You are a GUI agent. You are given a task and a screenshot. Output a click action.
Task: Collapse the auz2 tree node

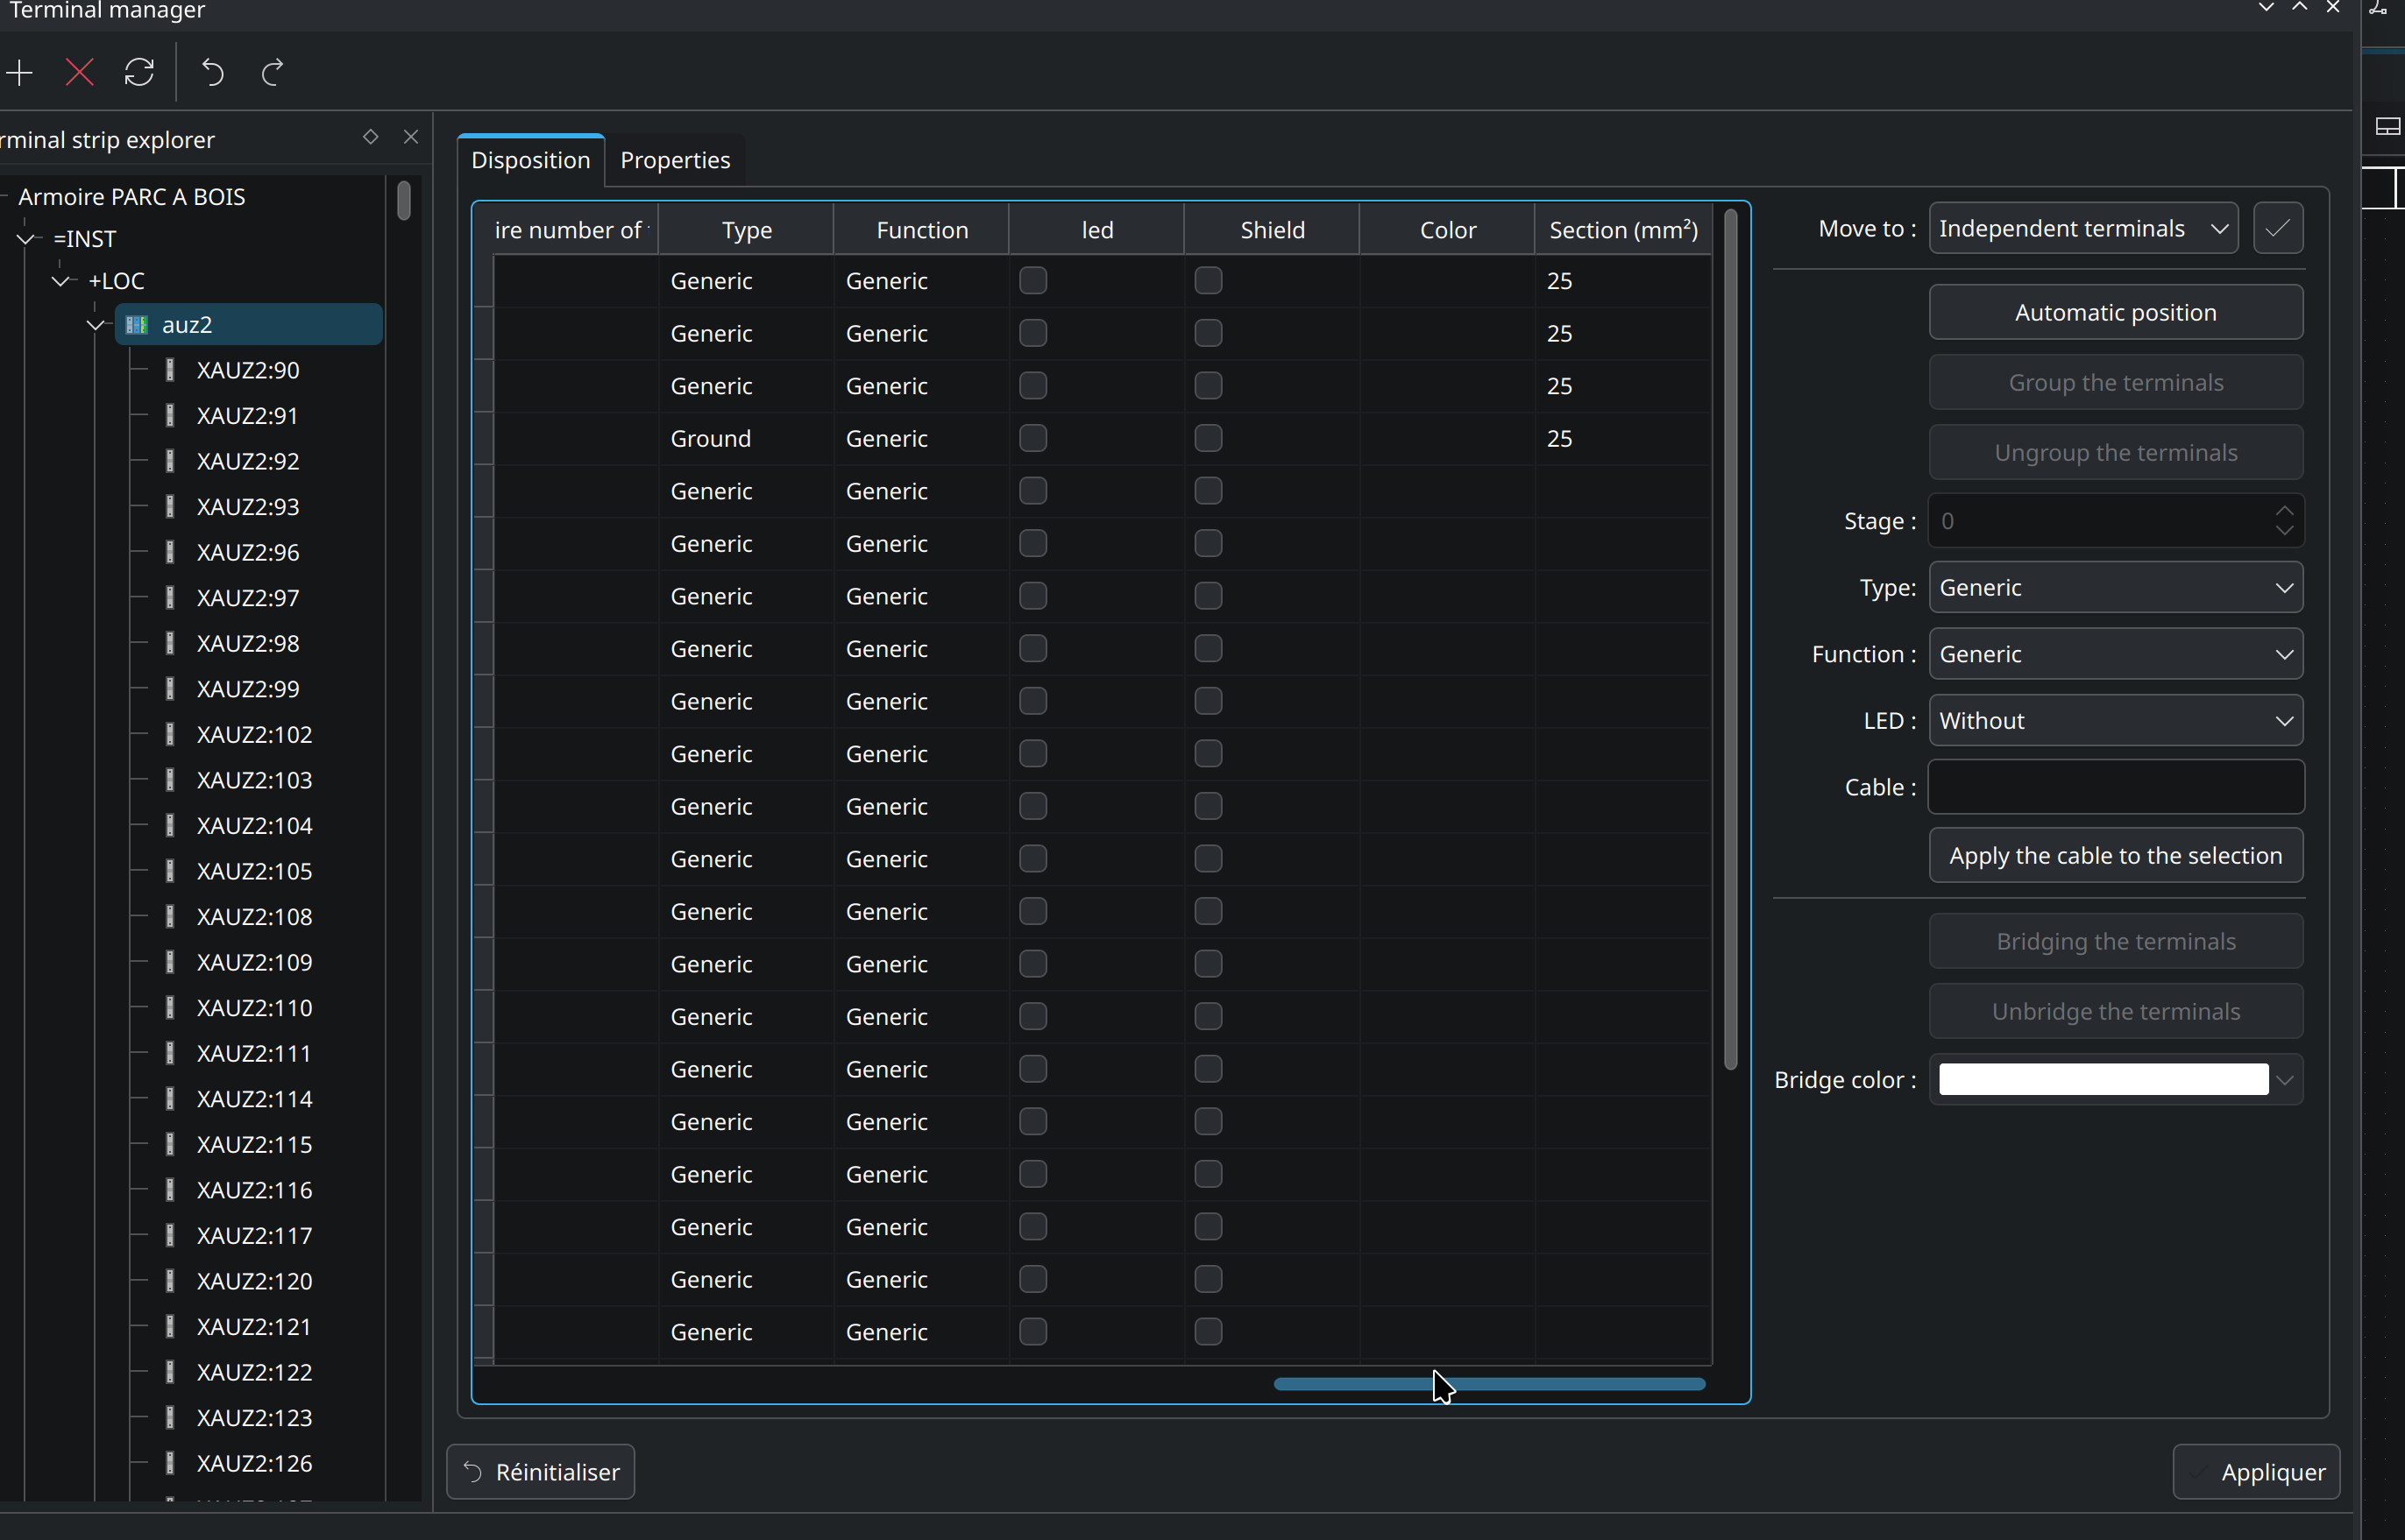coord(96,325)
